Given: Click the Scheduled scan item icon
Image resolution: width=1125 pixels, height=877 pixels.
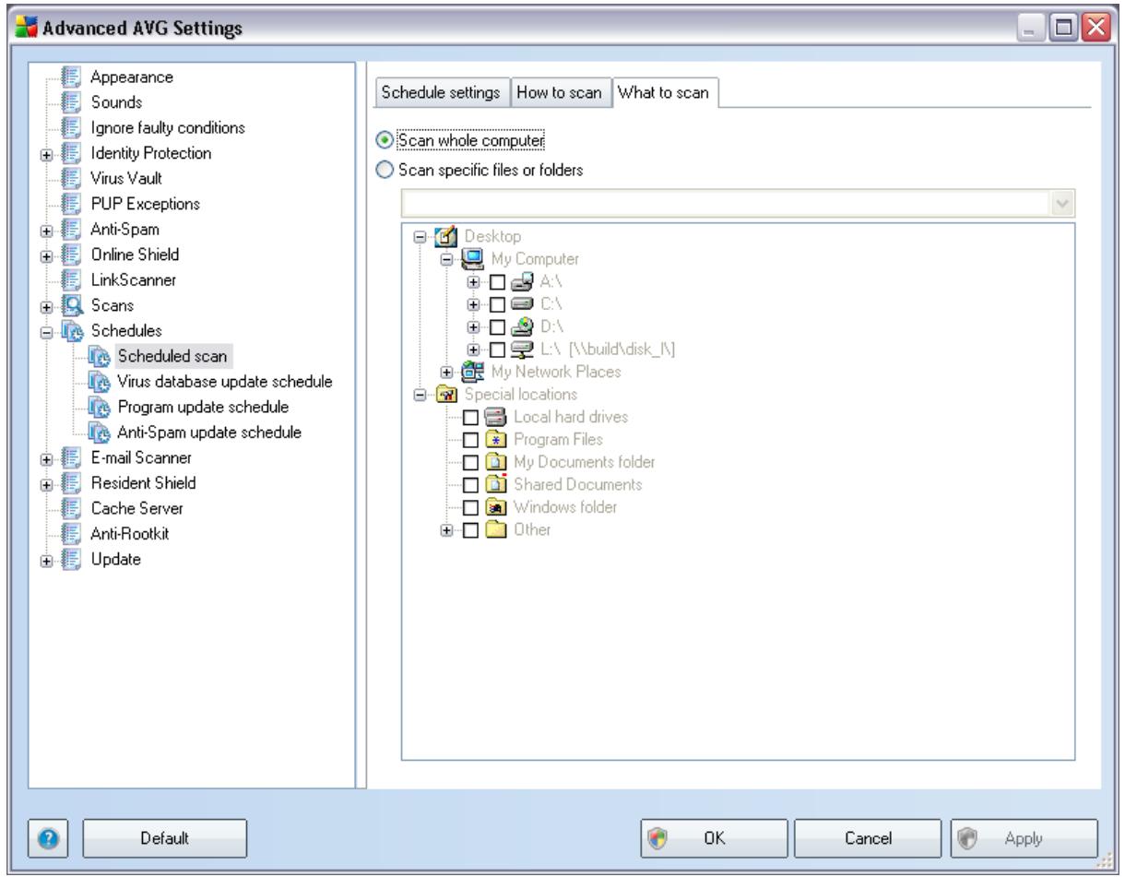Looking at the screenshot, I should point(100,355).
